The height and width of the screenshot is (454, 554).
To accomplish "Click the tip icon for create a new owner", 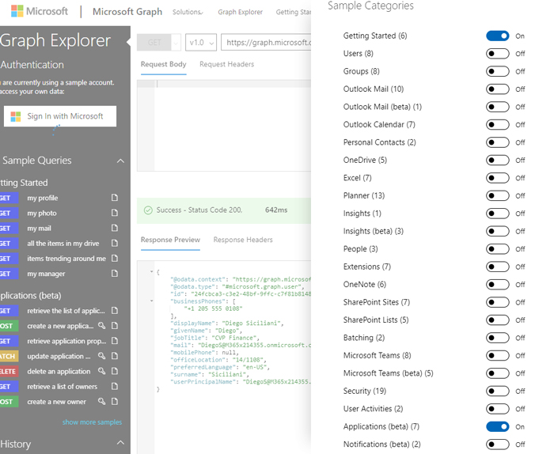I will pos(102,402).
